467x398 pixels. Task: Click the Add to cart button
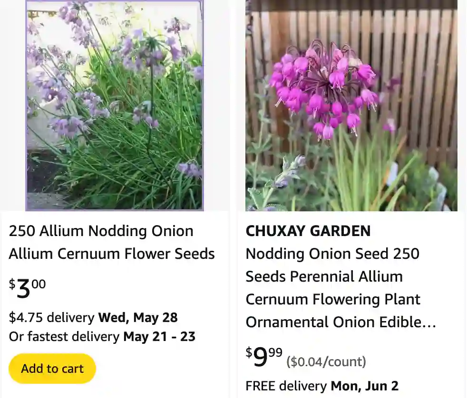[52, 368]
